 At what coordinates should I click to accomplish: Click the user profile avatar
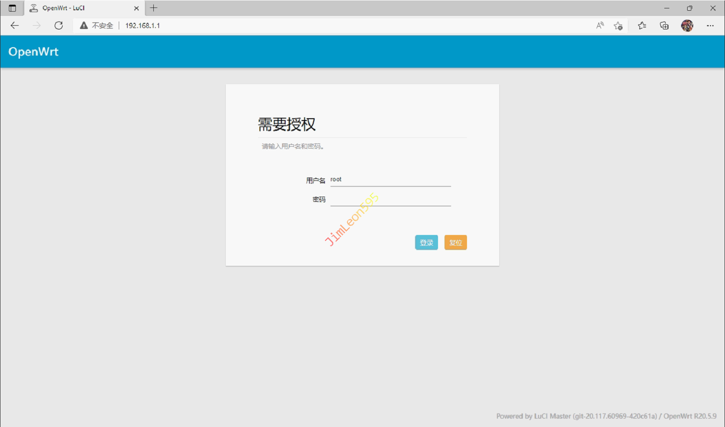point(687,26)
